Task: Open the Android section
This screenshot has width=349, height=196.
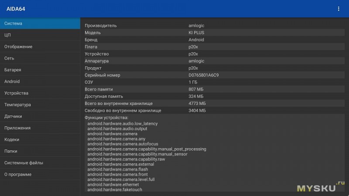Action: point(40,81)
